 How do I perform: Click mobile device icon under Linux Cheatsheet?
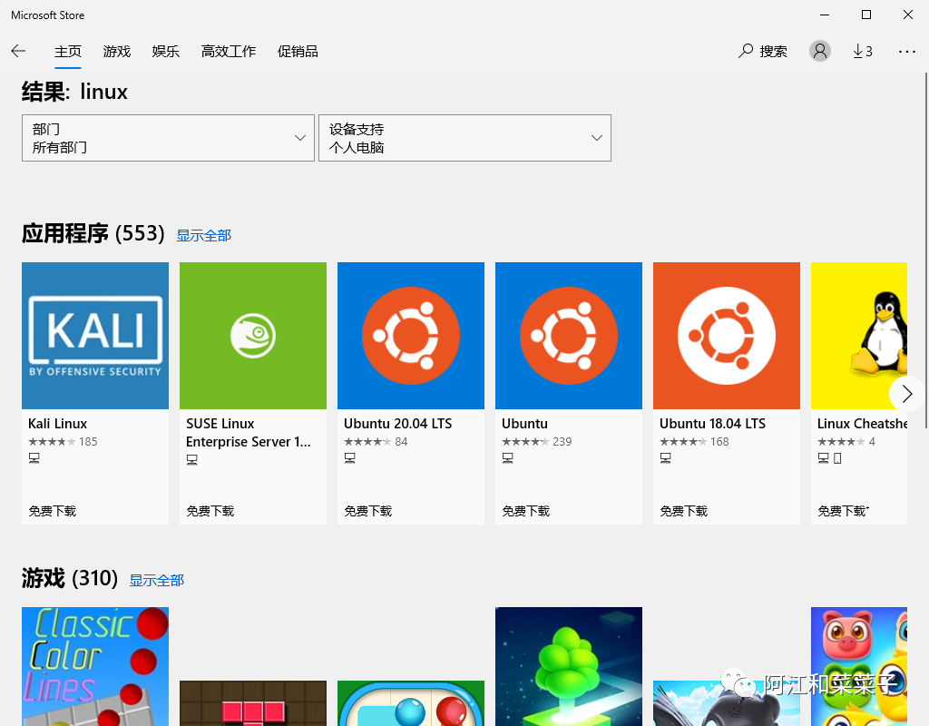(x=837, y=458)
